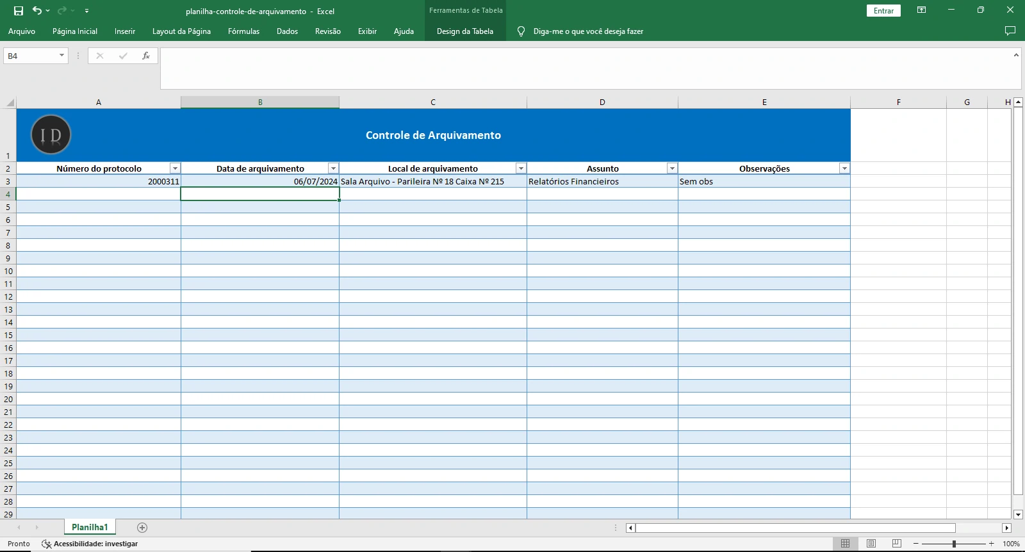Select the Relatórios Financieiros cell
Image resolution: width=1025 pixels, height=552 pixels.
point(602,181)
